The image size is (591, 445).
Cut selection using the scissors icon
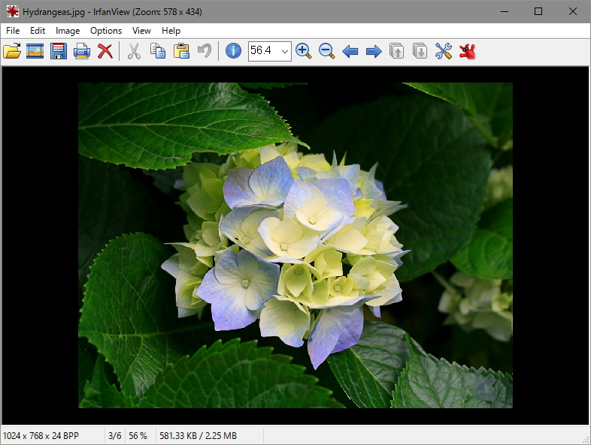(x=134, y=51)
